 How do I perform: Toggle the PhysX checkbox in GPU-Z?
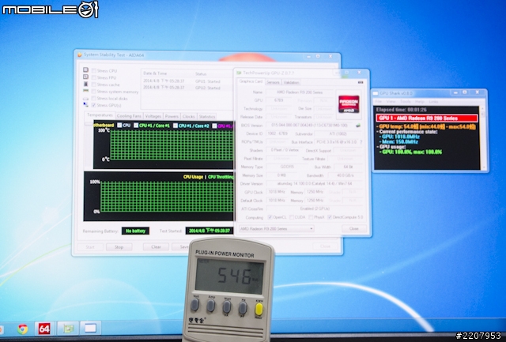pyautogui.click(x=311, y=217)
